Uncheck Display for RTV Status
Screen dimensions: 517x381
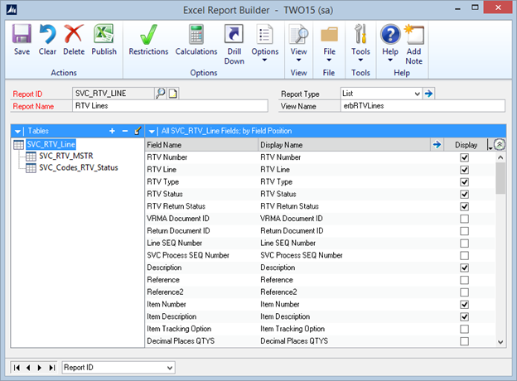point(464,194)
